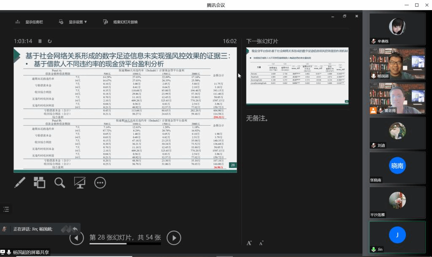This screenshot has width=432, height=257.
Task: Click 显示任务栏 to show taskbar
Action: [x=30, y=22]
